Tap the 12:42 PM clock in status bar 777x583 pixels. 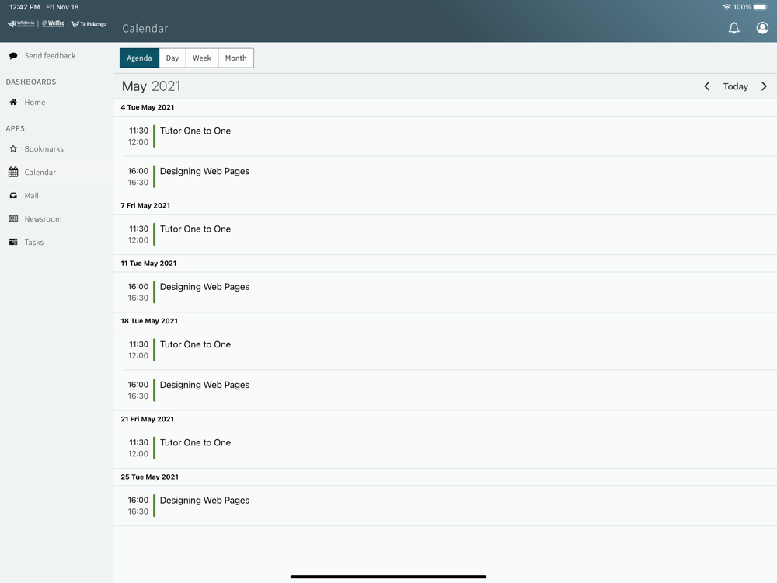coord(24,7)
